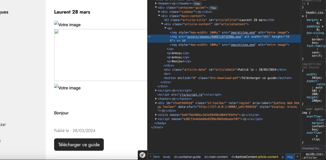Collapse the main-content div node
Image resolution: width=326 pixels, height=160 pixels.
click(x=159, y=16)
